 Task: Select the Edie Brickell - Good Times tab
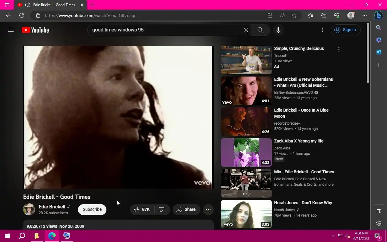pyautogui.click(x=50, y=5)
